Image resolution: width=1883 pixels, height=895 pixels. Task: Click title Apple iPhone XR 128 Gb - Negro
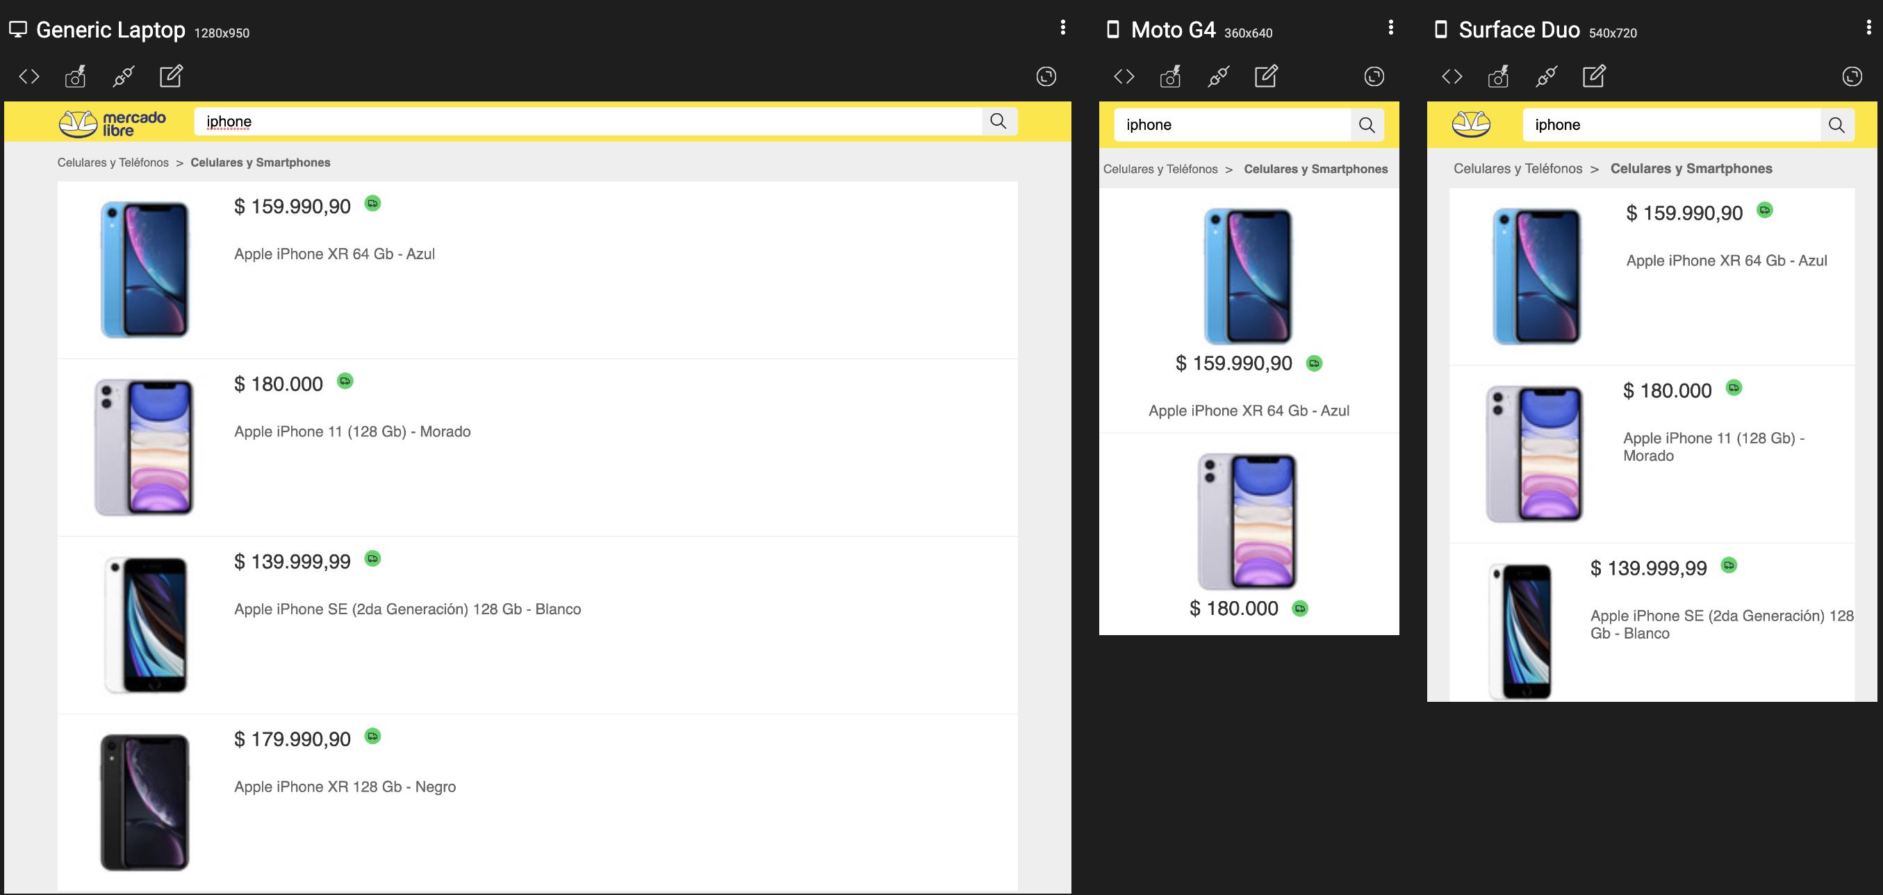pyautogui.click(x=345, y=787)
